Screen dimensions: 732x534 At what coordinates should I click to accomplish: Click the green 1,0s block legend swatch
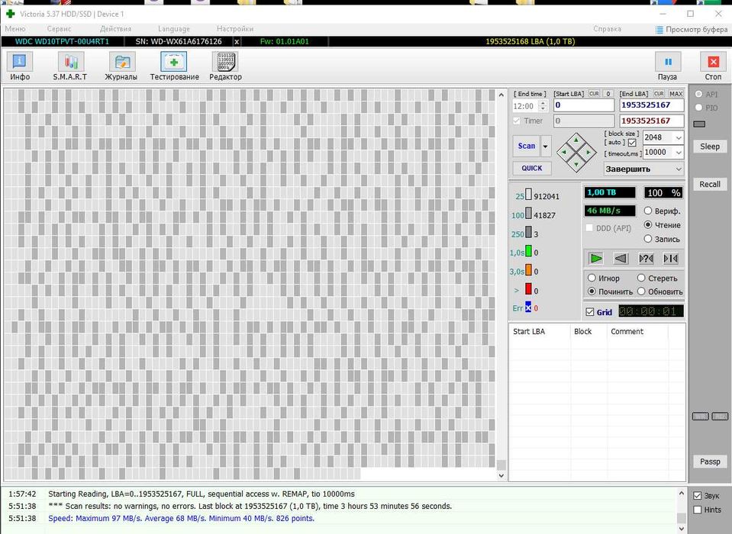coord(528,251)
